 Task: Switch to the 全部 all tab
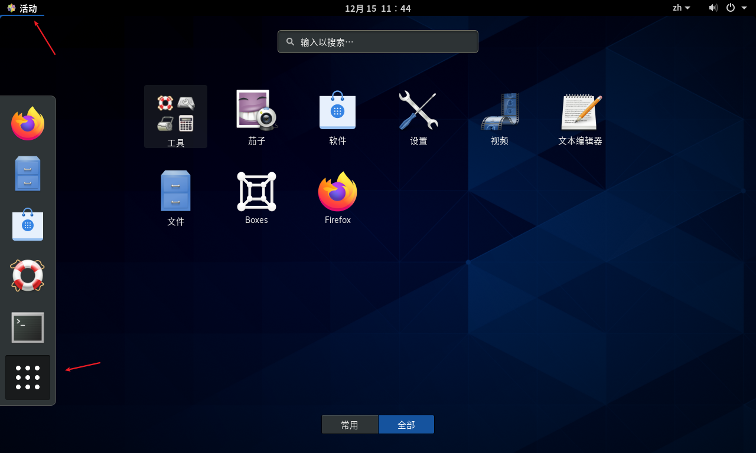click(406, 425)
